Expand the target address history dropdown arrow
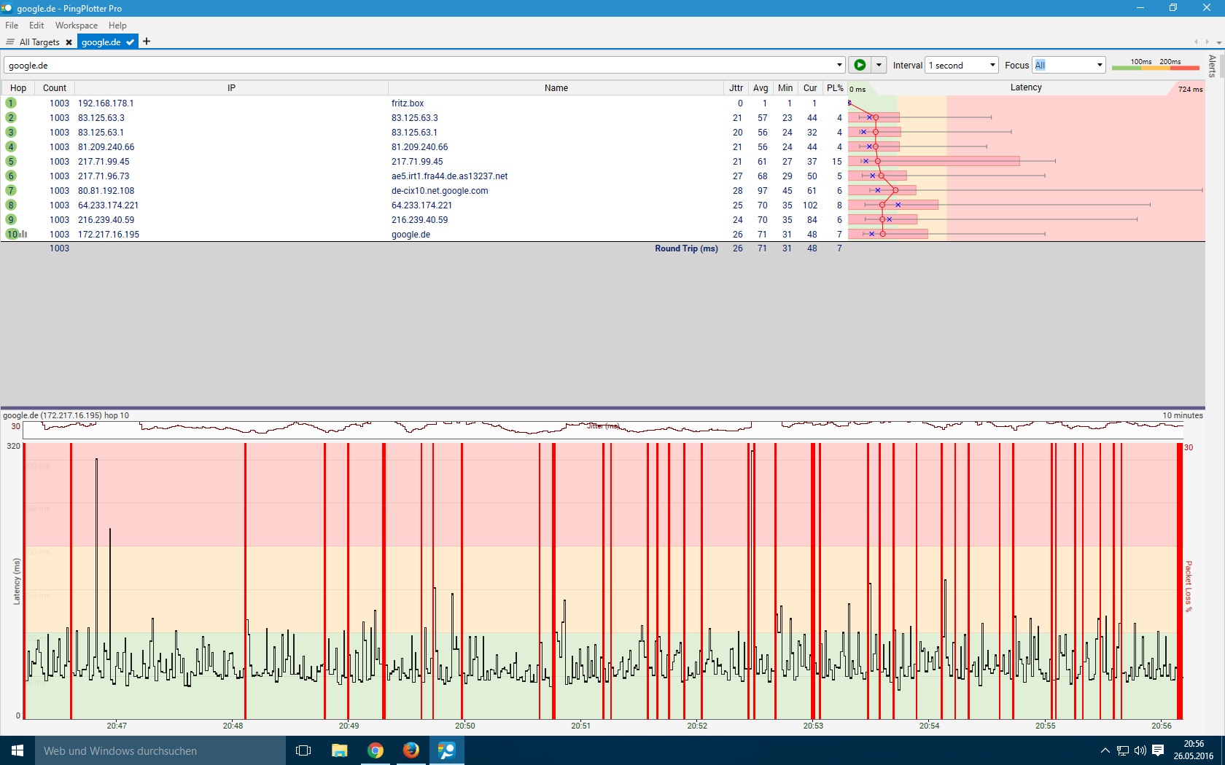This screenshot has height=765, width=1225. (x=839, y=65)
